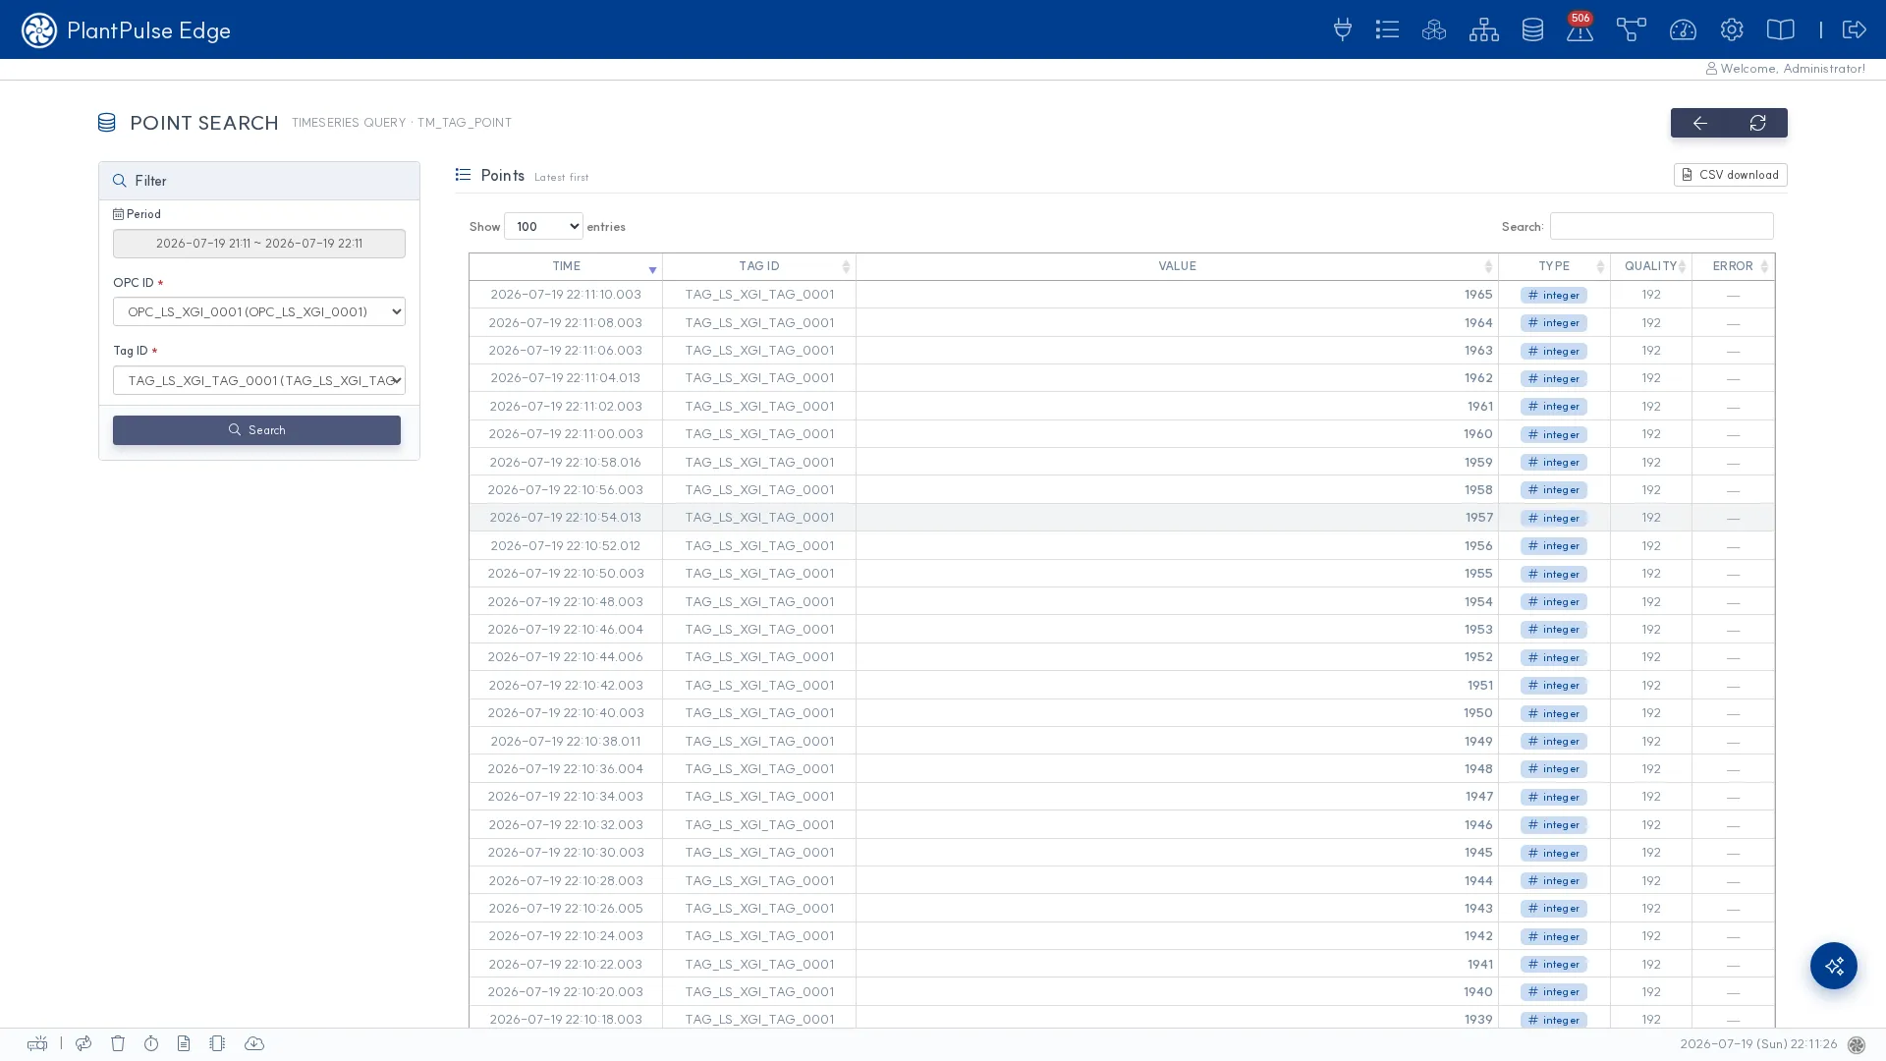The width and height of the screenshot is (1886, 1061).
Task: Click the trash bin footer icon
Action: 118,1043
